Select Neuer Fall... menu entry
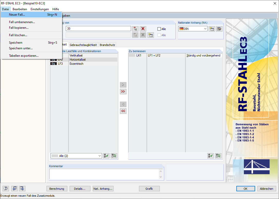The width and height of the screenshot is (279, 199). [x=31, y=15]
